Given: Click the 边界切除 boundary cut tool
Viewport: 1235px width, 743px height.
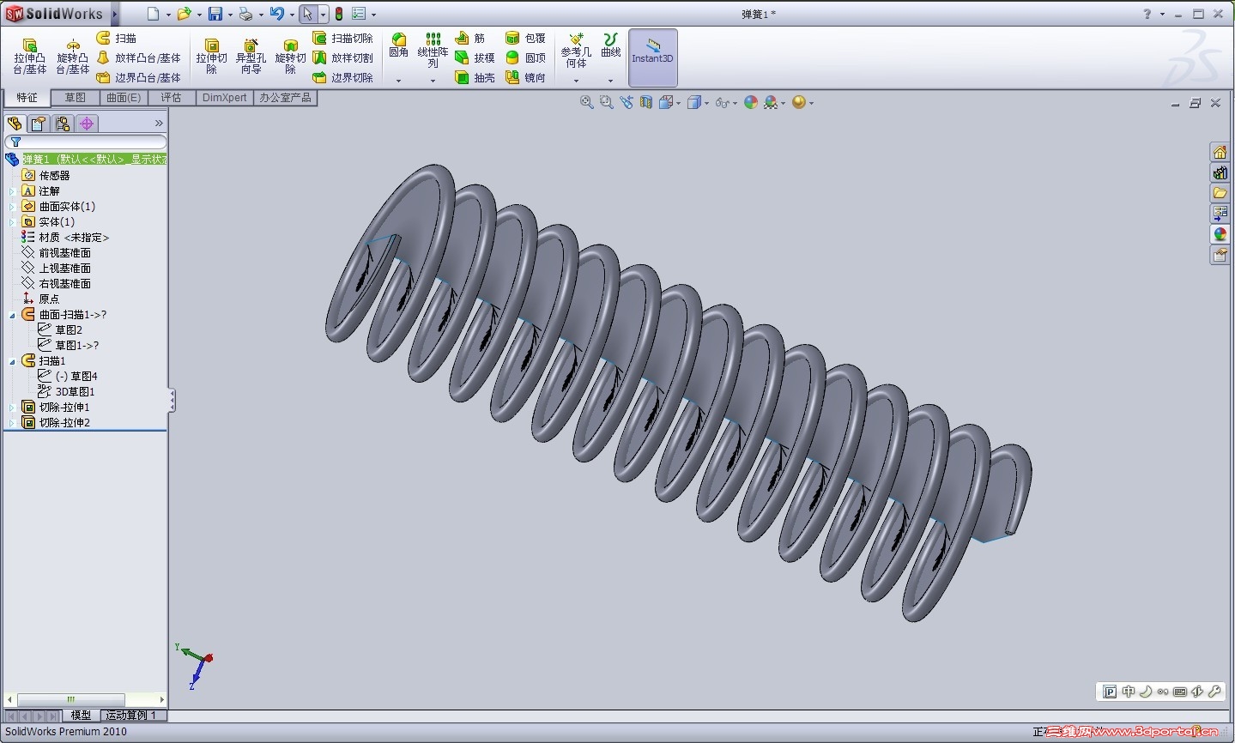Looking at the screenshot, I should [342, 77].
